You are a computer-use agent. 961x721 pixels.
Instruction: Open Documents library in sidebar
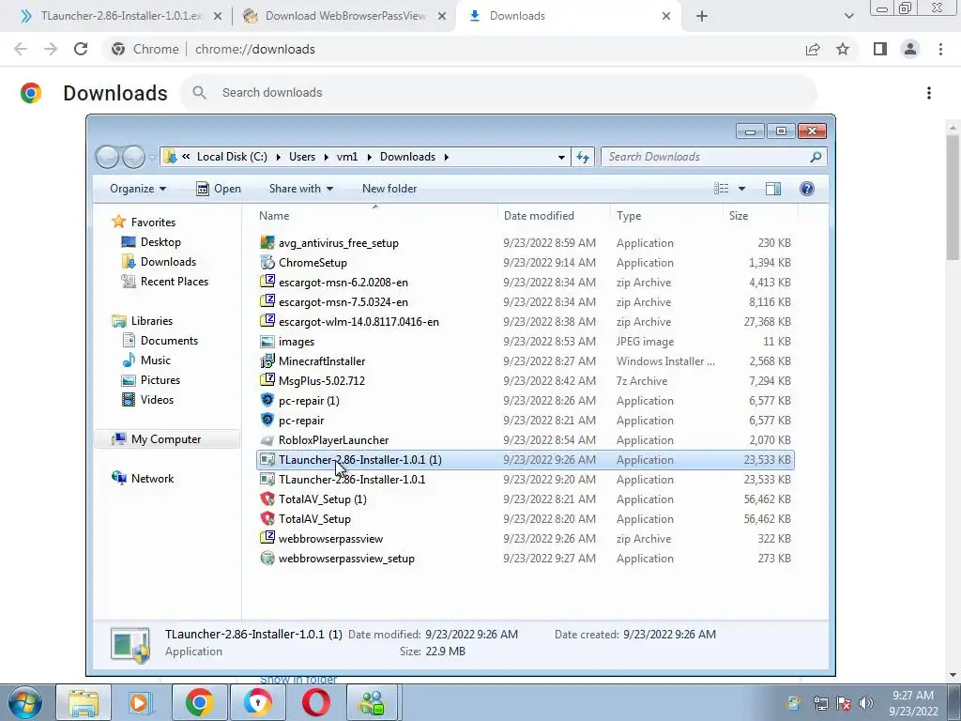pyautogui.click(x=169, y=340)
